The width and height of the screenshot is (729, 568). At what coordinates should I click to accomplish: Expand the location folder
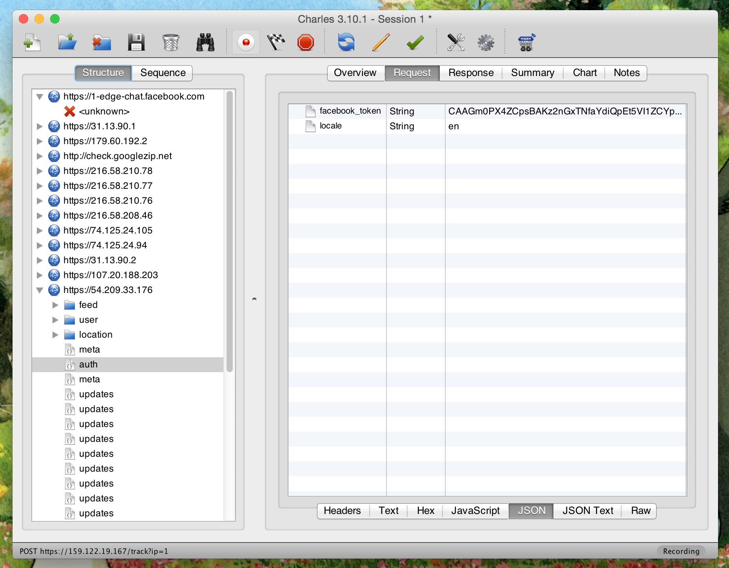(x=55, y=335)
